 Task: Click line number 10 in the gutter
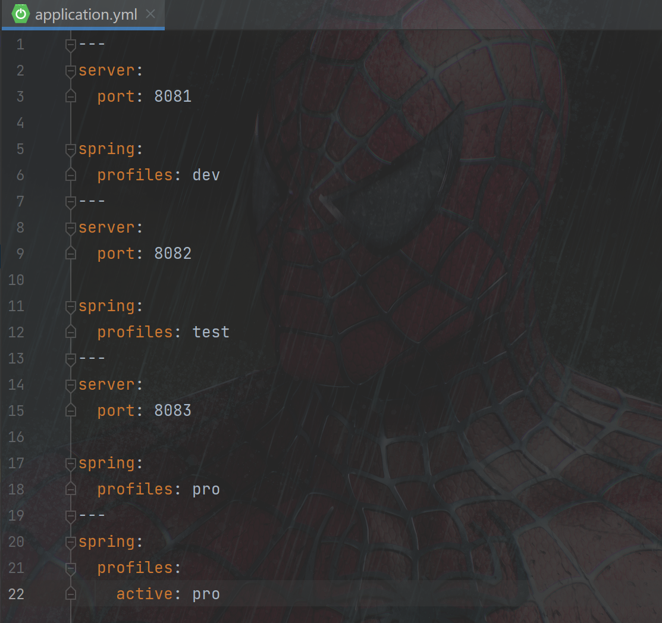[x=16, y=280]
